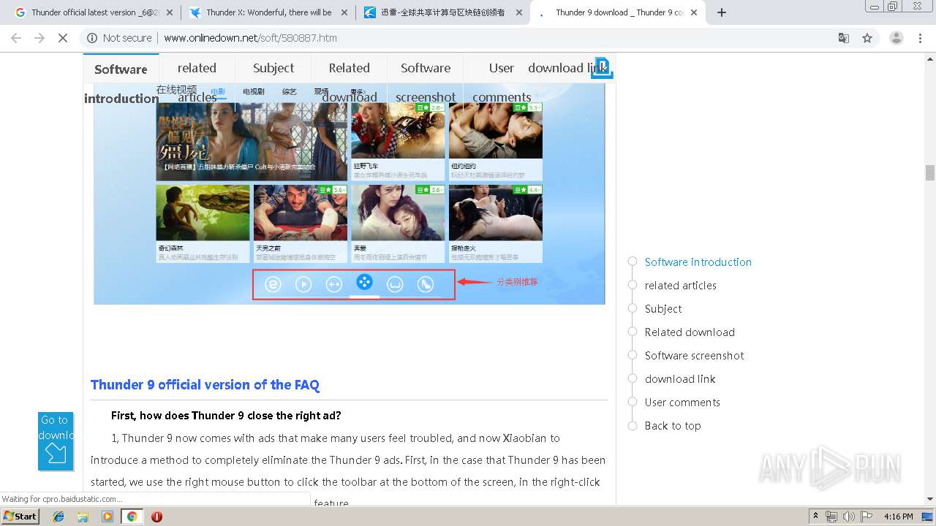Open network status tray icon
936x526 pixels.
(x=831, y=517)
